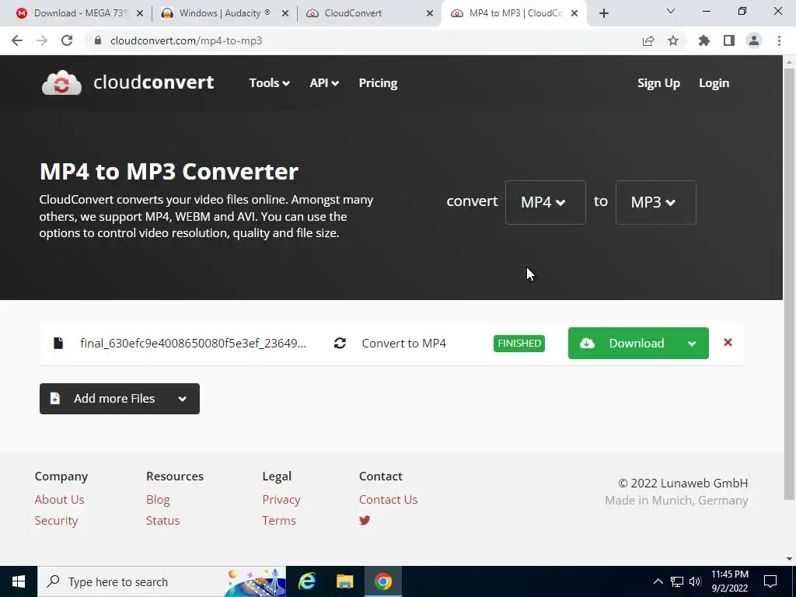The width and height of the screenshot is (796, 597).
Task: Close the Windows Audacity tab
Action: (285, 13)
